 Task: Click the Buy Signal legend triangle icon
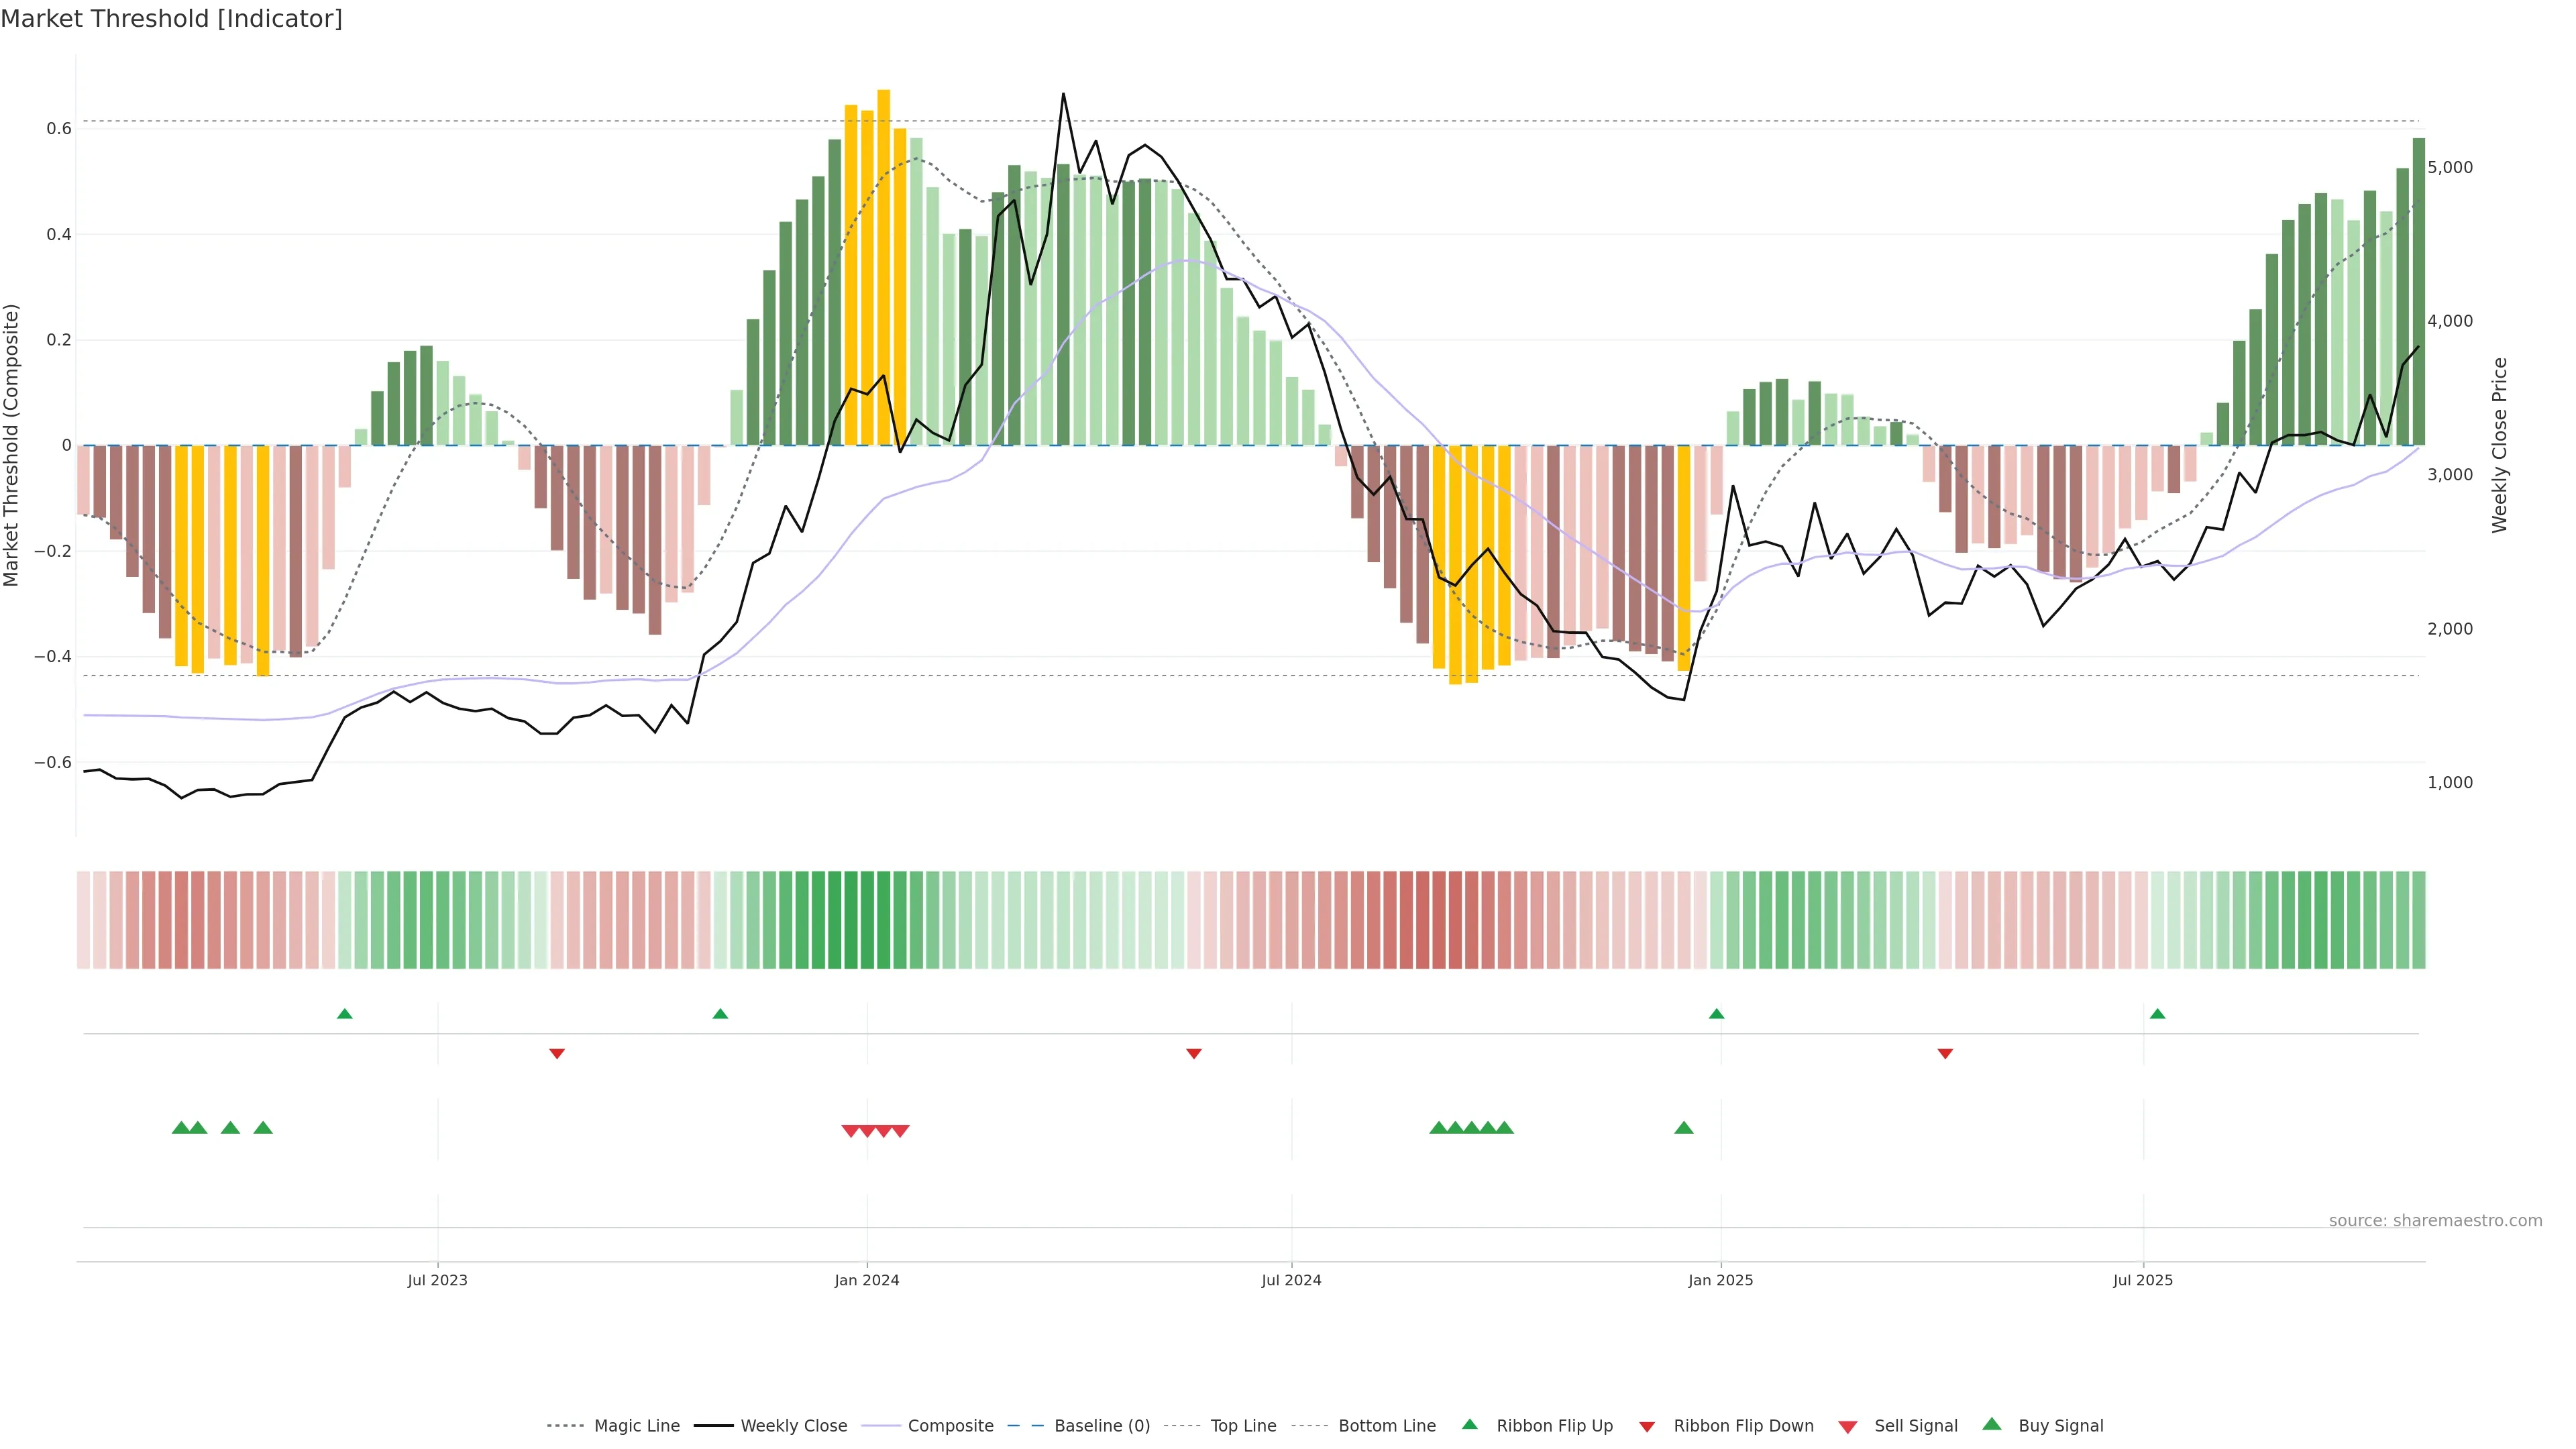click(x=1991, y=1424)
